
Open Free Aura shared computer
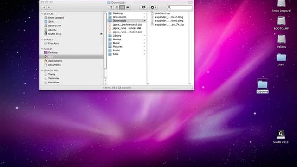(x=52, y=43)
